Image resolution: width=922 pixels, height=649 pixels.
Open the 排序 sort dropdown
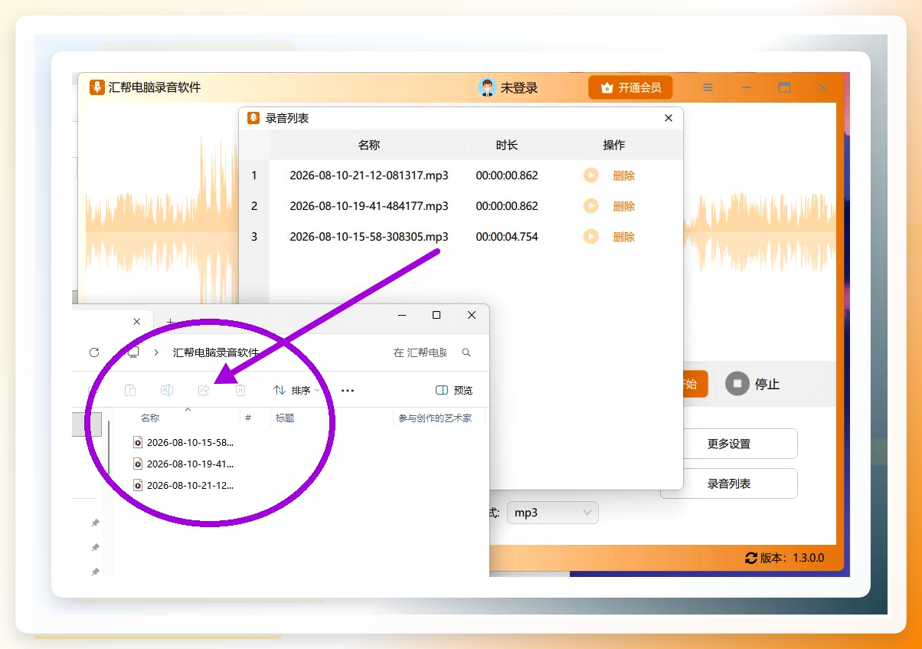pyautogui.click(x=297, y=390)
